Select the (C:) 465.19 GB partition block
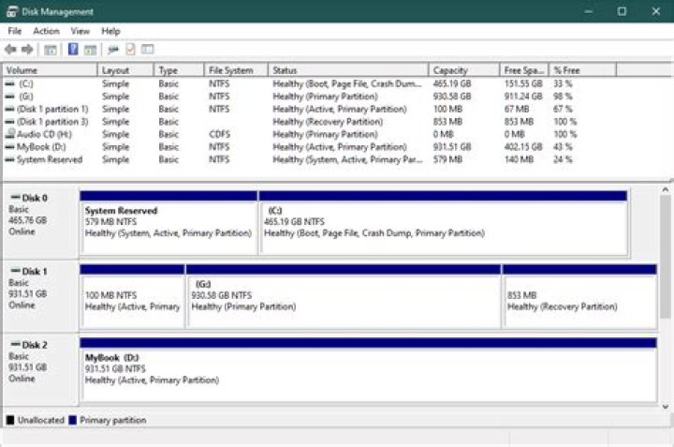Viewport: 674px width, 447px height. [x=444, y=223]
